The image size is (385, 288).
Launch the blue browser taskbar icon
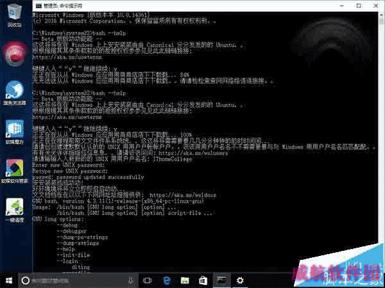coord(167,280)
